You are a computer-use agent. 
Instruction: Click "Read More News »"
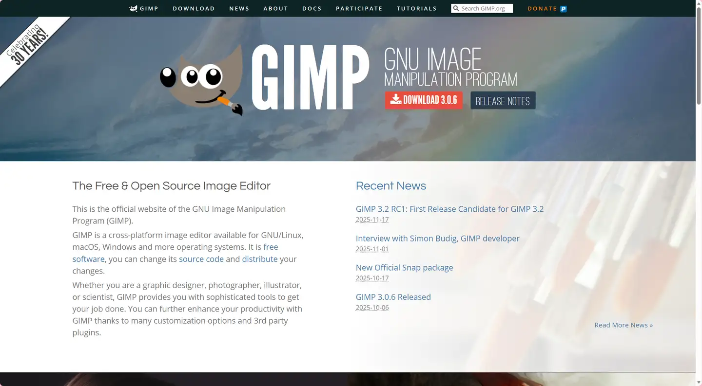[624, 325]
